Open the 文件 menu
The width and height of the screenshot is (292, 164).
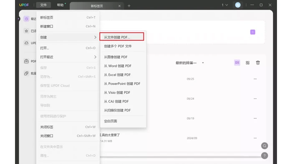(x=43, y=5)
